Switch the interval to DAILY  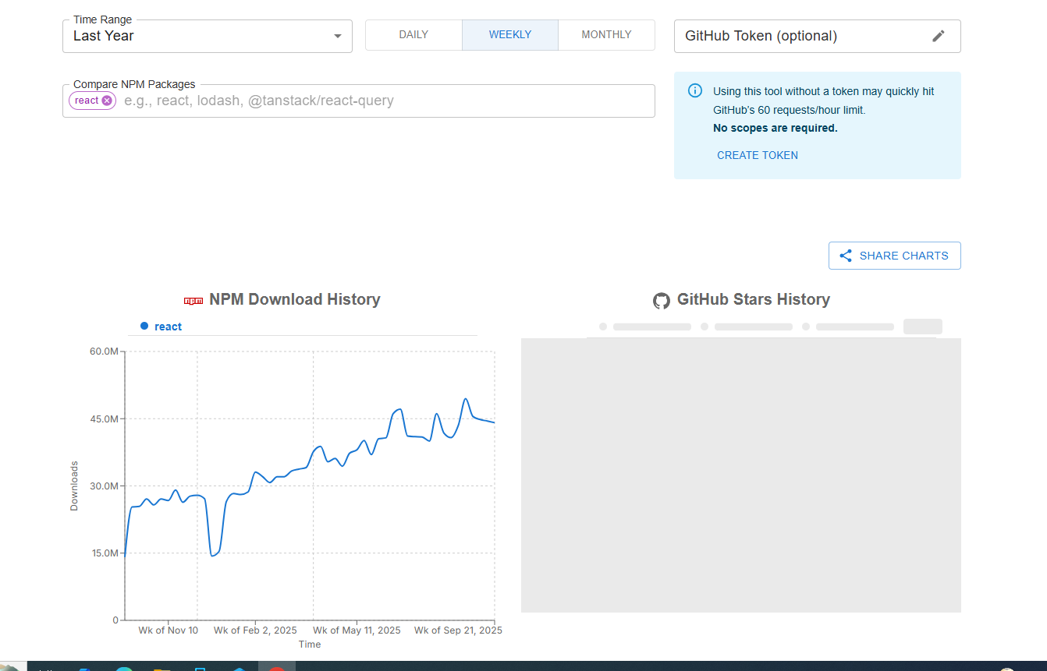[413, 35]
